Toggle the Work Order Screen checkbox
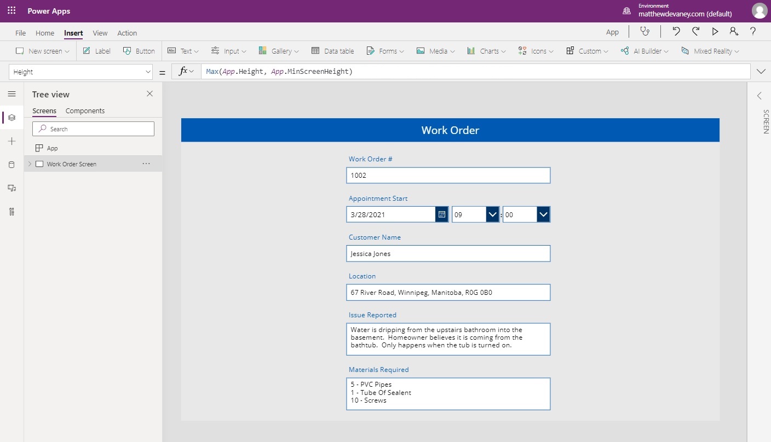Viewport: 771px width, 442px height. point(39,164)
